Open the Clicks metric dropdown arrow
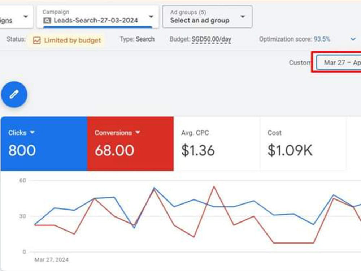 tap(32, 132)
